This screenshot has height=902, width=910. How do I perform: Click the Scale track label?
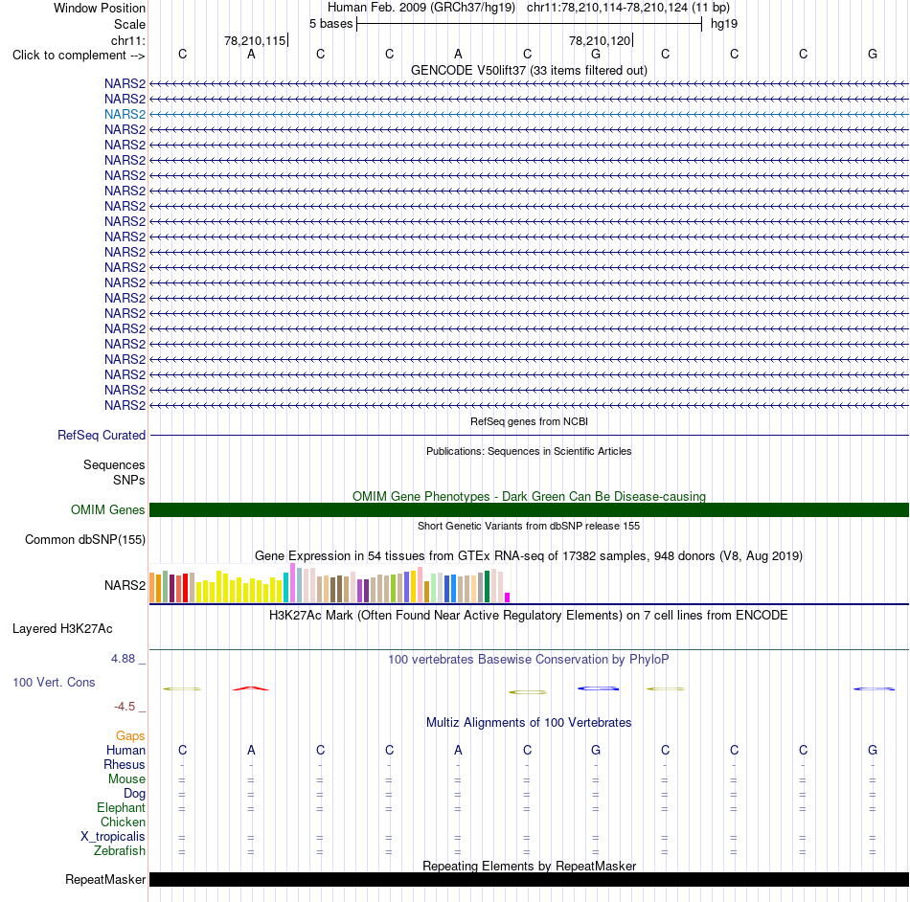click(x=129, y=24)
